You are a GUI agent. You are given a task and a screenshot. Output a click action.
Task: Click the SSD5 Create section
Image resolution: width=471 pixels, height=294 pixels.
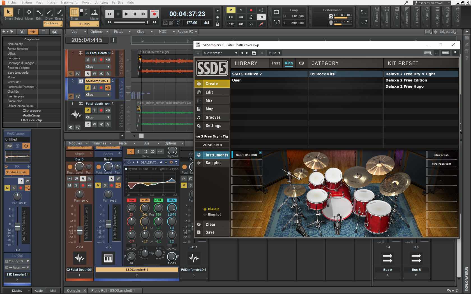pyautogui.click(x=212, y=84)
